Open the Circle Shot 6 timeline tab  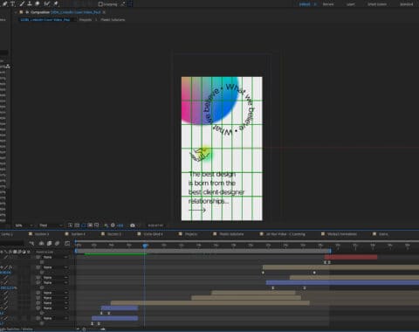click(153, 234)
